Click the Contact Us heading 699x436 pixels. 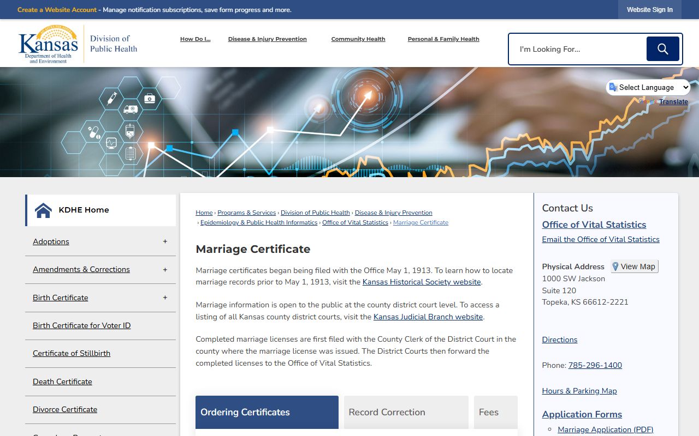tap(567, 208)
